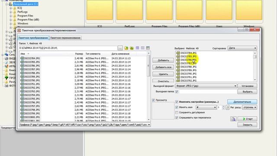Click the go-up-one-folder icon
This screenshot has height=156, width=277.
[126, 48]
